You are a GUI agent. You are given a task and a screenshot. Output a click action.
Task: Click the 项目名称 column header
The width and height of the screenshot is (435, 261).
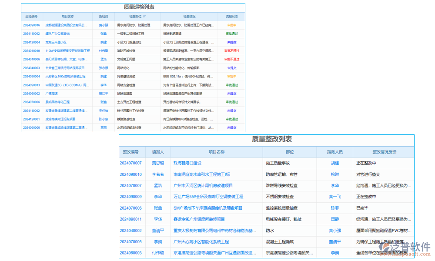[68, 16]
